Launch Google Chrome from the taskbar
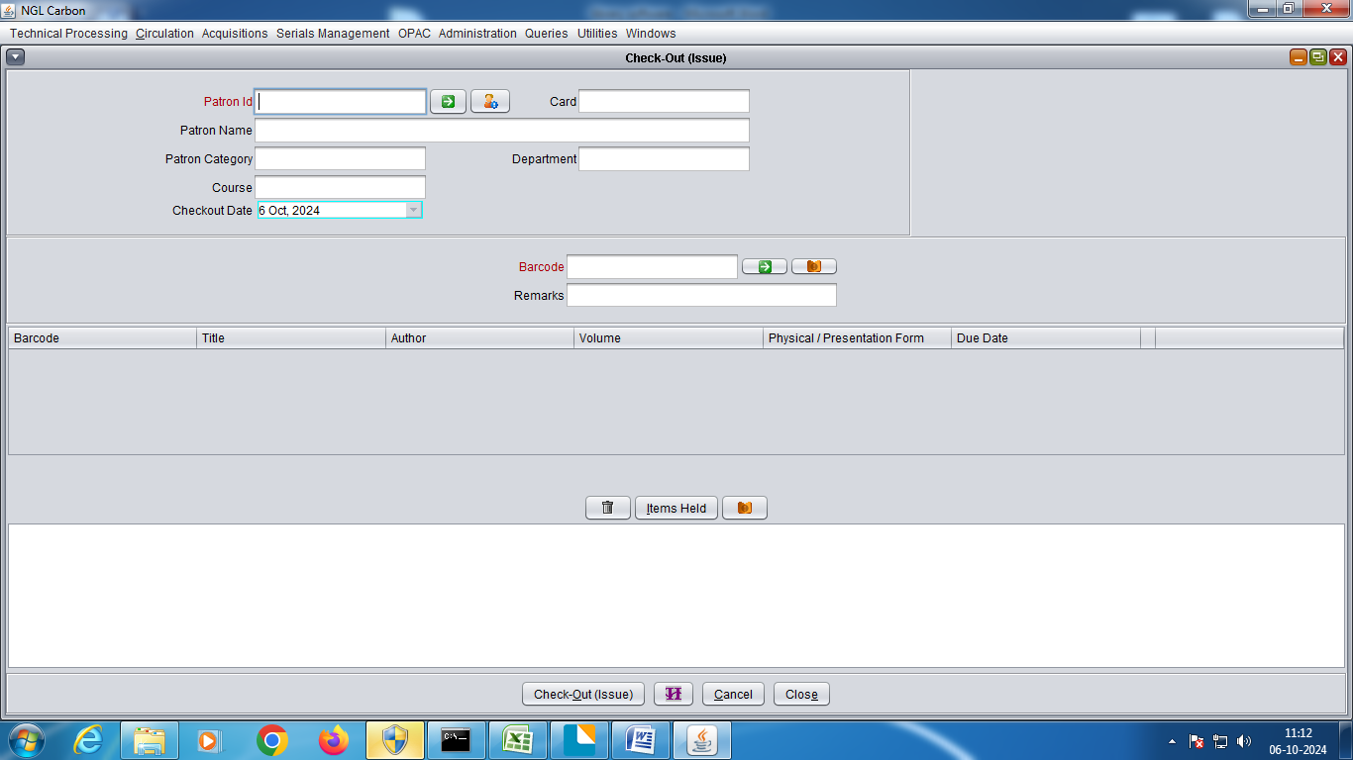The height and width of the screenshot is (760, 1353). tap(272, 740)
